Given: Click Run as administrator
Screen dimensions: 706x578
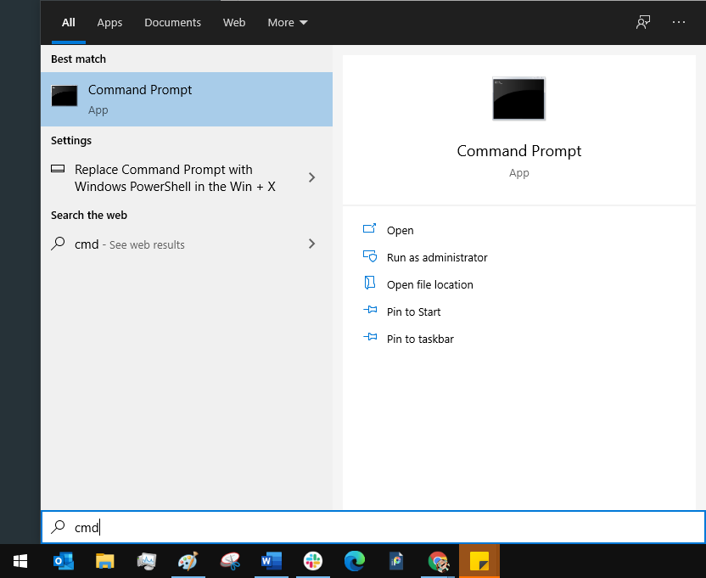Looking at the screenshot, I should 436,257.
